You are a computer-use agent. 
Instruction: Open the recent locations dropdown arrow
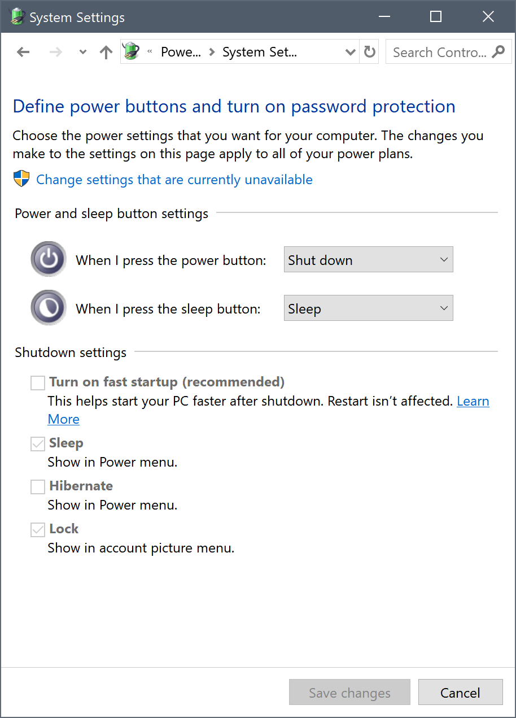pyautogui.click(x=83, y=53)
